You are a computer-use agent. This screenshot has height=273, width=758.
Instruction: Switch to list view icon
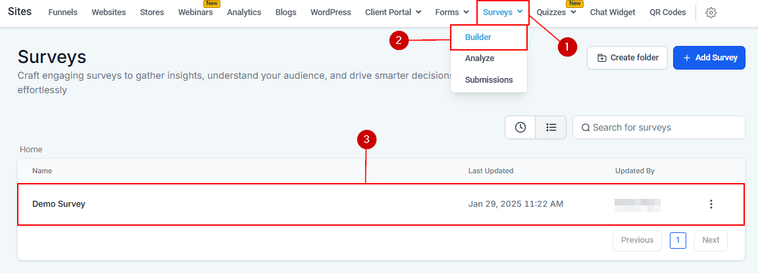(x=551, y=127)
